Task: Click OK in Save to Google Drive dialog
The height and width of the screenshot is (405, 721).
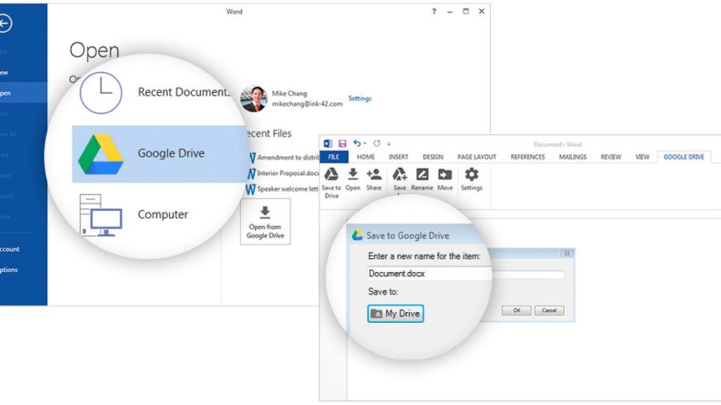Action: [516, 310]
